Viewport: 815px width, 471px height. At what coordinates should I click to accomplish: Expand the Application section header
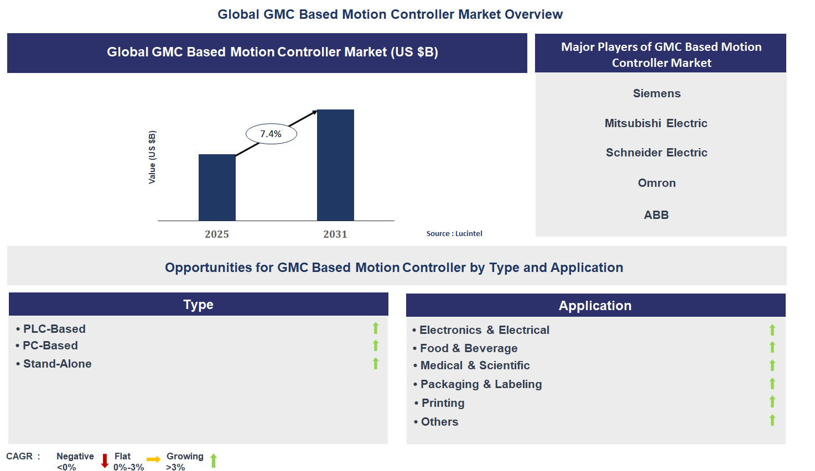[595, 305]
